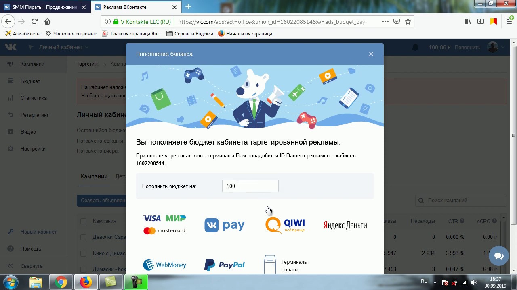Click Пополнить link in header
517x290 pixels.
467,47
